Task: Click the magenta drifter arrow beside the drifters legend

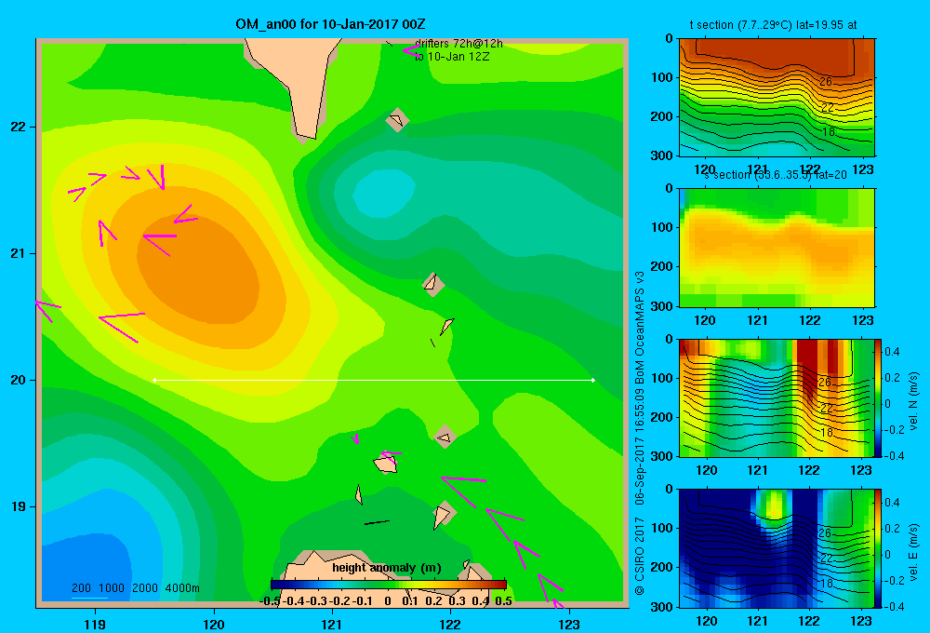Action: (410, 50)
